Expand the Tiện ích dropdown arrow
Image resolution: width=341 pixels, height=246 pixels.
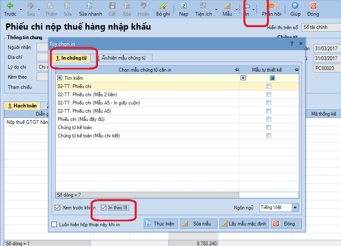point(216,9)
